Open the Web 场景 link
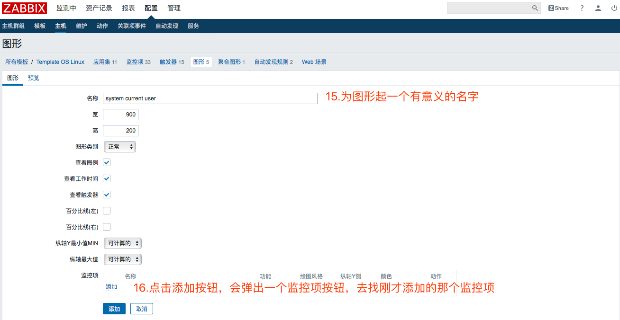The width and height of the screenshot is (620, 320). click(x=314, y=62)
